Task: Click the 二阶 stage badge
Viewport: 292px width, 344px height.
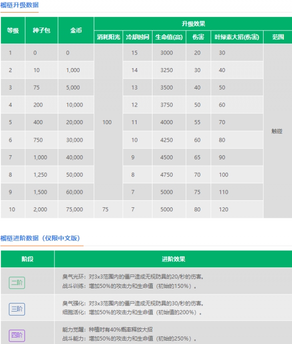Action: 17,282
